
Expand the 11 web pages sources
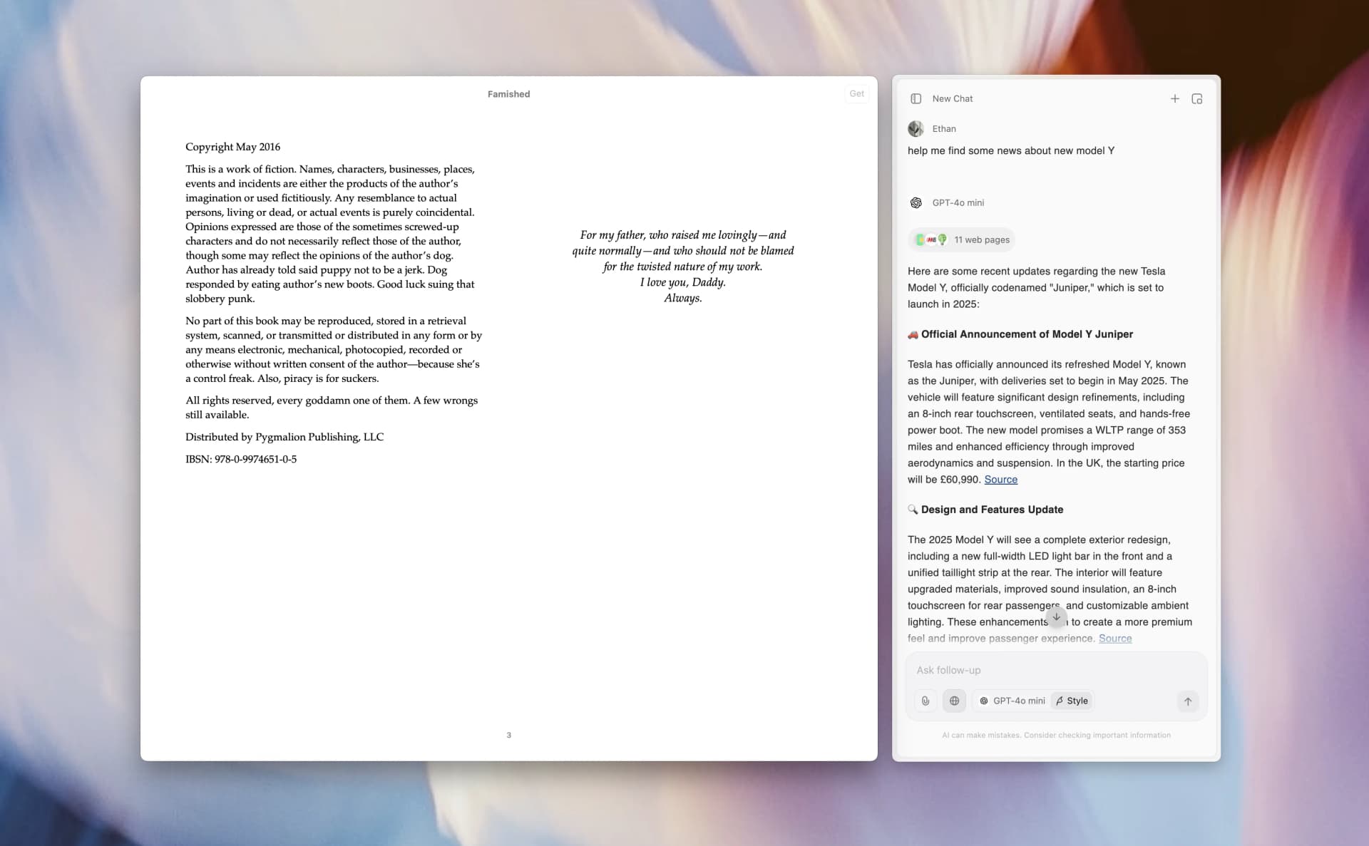962,239
